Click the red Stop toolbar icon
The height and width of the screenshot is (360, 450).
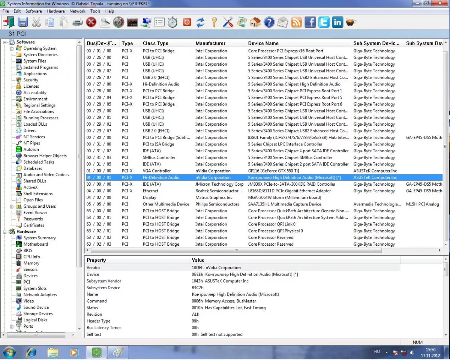coord(91,22)
